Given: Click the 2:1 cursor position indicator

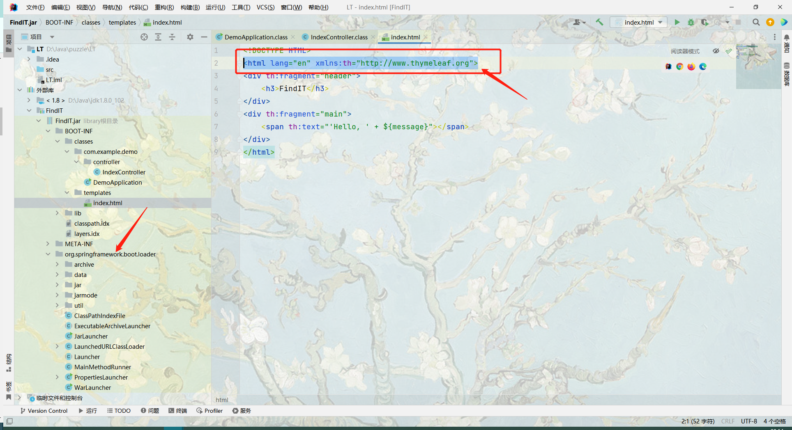Looking at the screenshot, I should pos(698,421).
